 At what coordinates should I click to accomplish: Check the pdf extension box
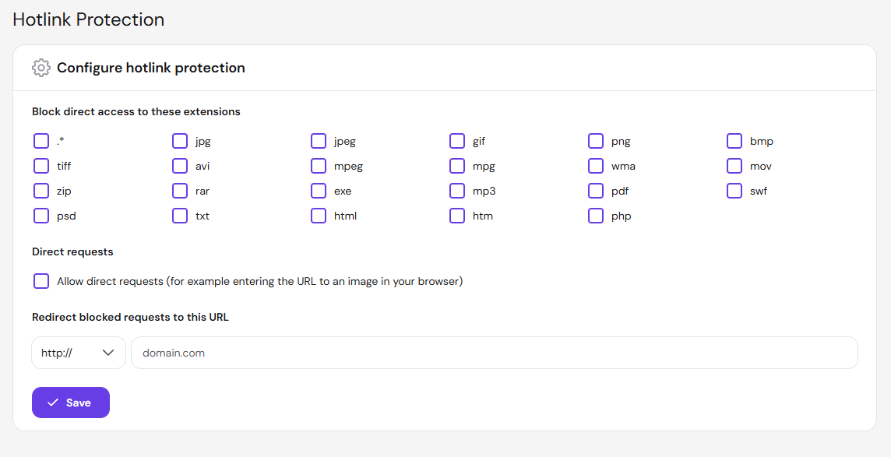596,191
